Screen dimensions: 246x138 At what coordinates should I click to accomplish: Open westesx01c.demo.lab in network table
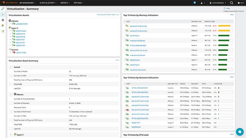[140, 101]
